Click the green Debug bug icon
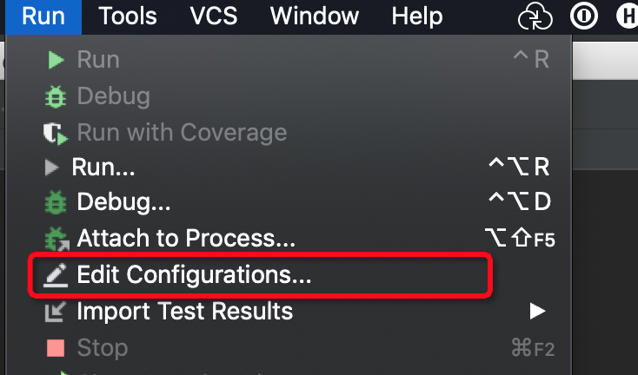 [56, 96]
